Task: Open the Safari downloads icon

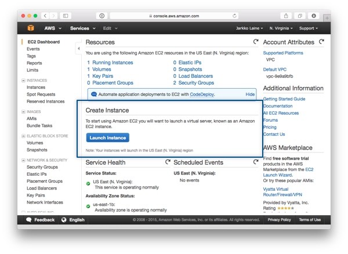Action: (x=314, y=16)
